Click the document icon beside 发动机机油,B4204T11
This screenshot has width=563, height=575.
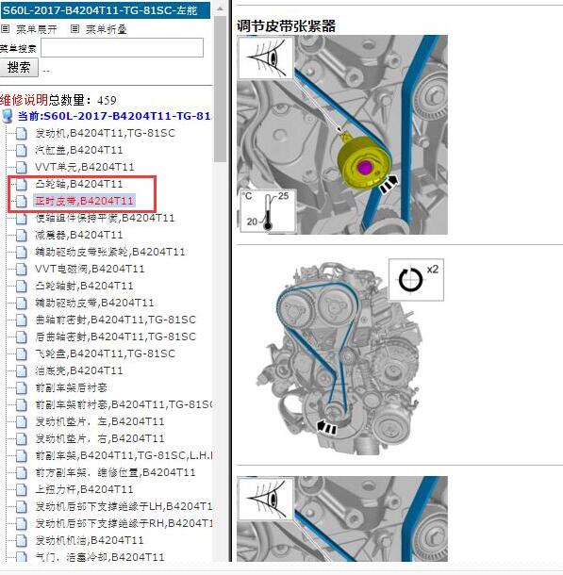22,540
